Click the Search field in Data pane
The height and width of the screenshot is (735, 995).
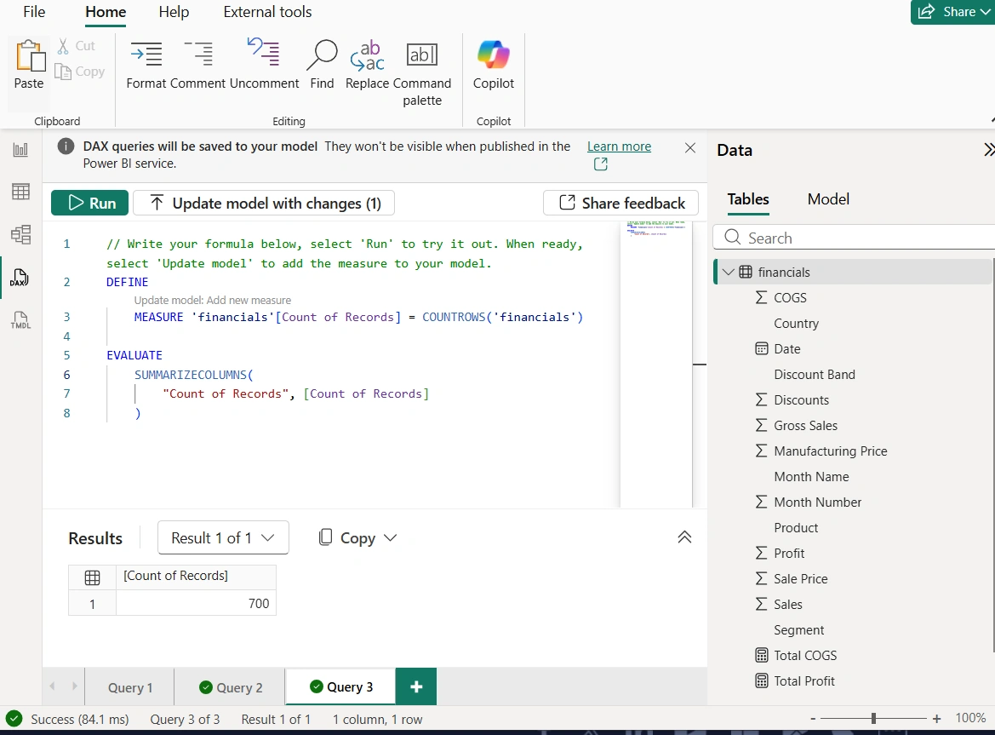pos(854,238)
